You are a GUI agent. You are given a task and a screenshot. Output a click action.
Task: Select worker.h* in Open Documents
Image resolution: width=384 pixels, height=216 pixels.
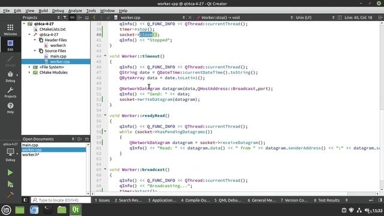click(x=31, y=155)
